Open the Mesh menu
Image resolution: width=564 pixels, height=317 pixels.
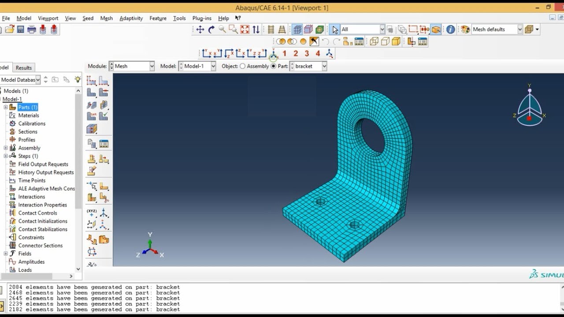(x=107, y=18)
